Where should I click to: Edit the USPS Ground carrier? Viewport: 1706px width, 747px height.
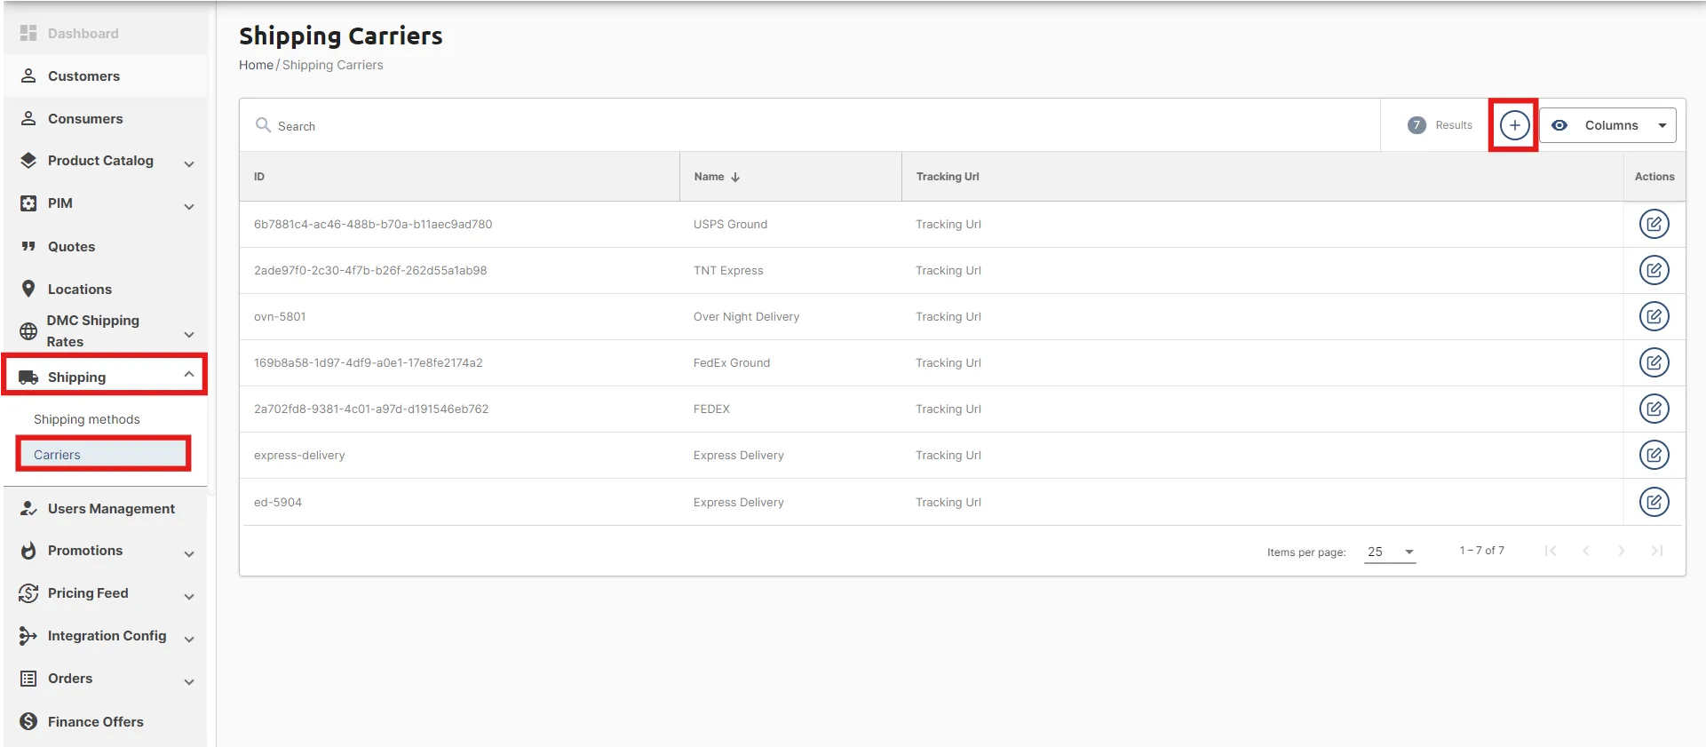click(1654, 224)
